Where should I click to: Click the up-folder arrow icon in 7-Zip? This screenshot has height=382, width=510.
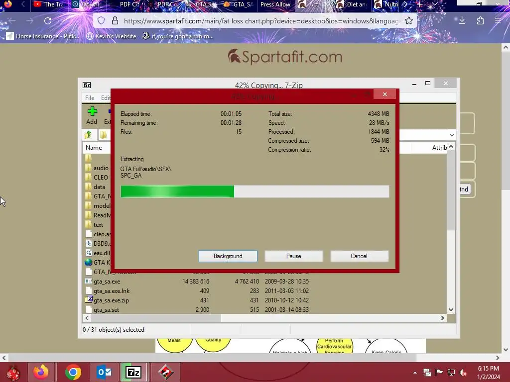click(x=88, y=134)
